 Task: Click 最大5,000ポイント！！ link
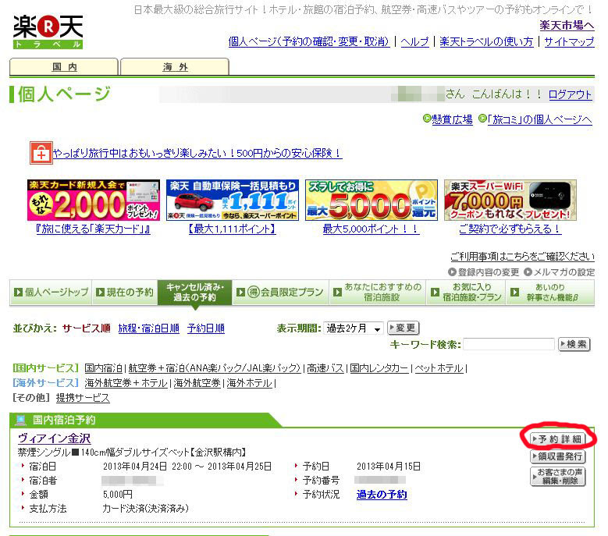point(371,229)
